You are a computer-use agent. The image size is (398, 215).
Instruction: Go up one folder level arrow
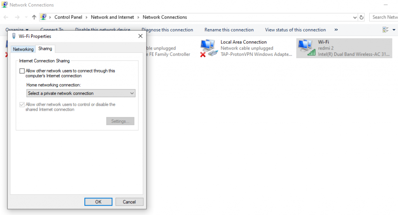pos(34,17)
